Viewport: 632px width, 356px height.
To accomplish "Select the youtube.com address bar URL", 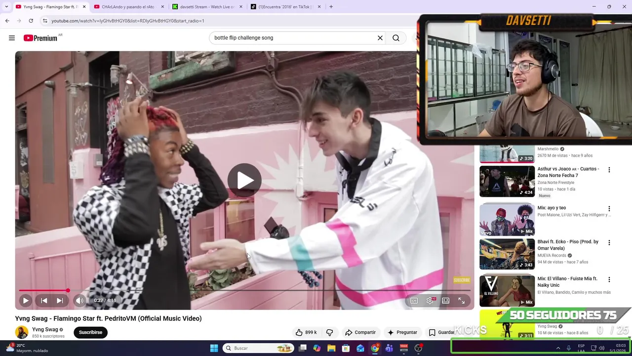I will tap(128, 21).
